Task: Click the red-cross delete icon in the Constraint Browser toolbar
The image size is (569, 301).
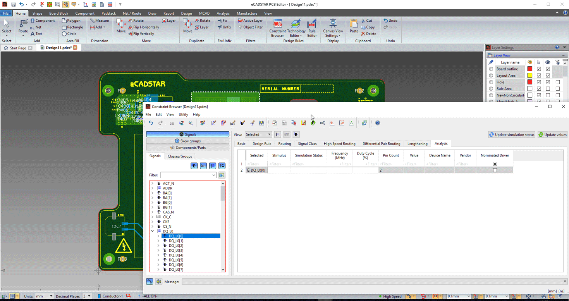Action: [294, 123]
